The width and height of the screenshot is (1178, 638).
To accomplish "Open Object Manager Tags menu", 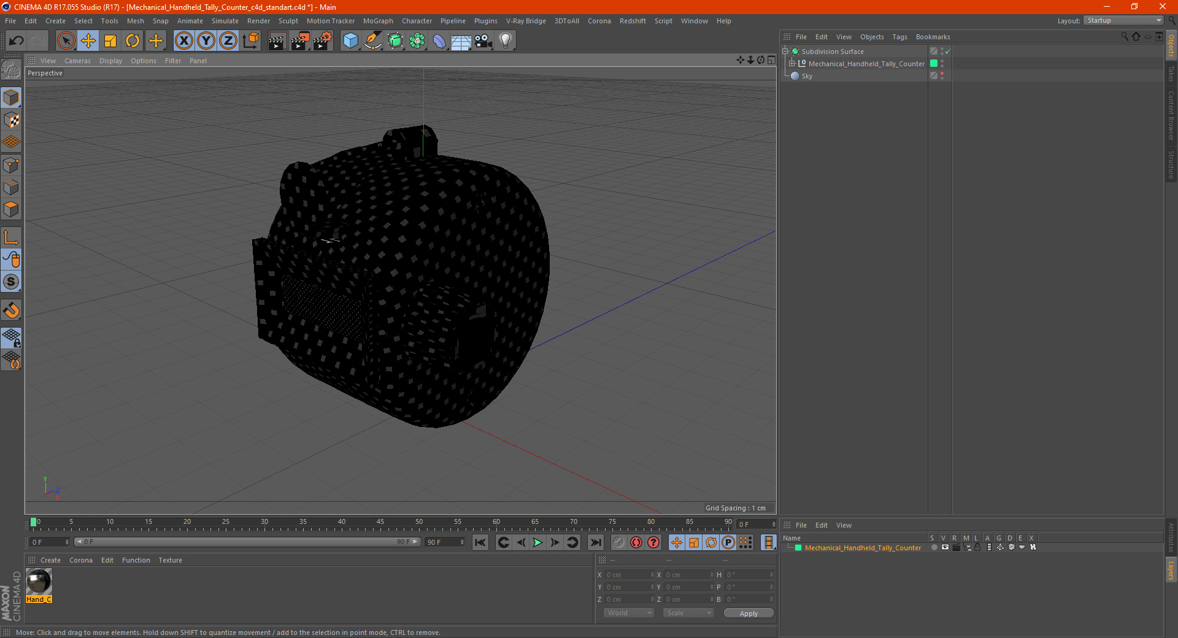I will tap(899, 37).
